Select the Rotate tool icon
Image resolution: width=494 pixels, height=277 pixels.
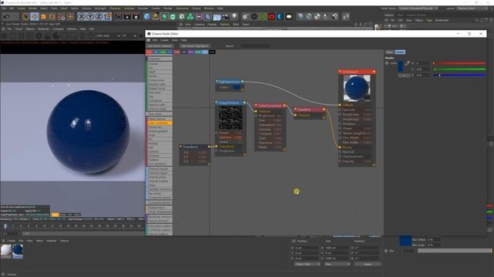point(52,16)
